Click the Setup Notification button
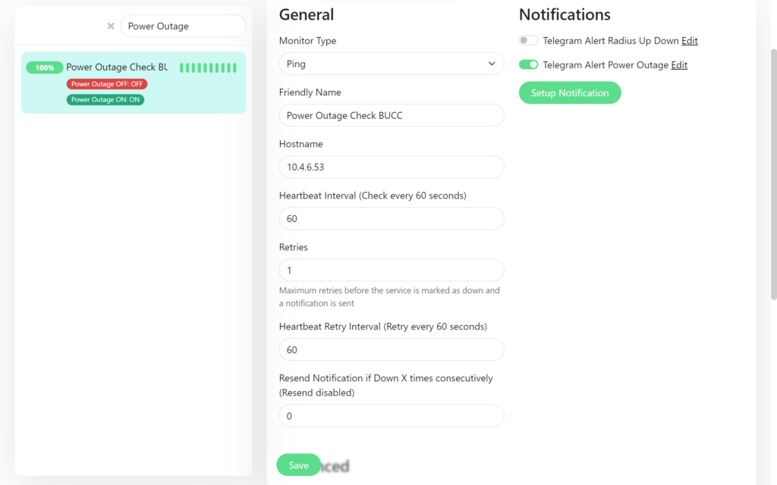 [x=570, y=93]
